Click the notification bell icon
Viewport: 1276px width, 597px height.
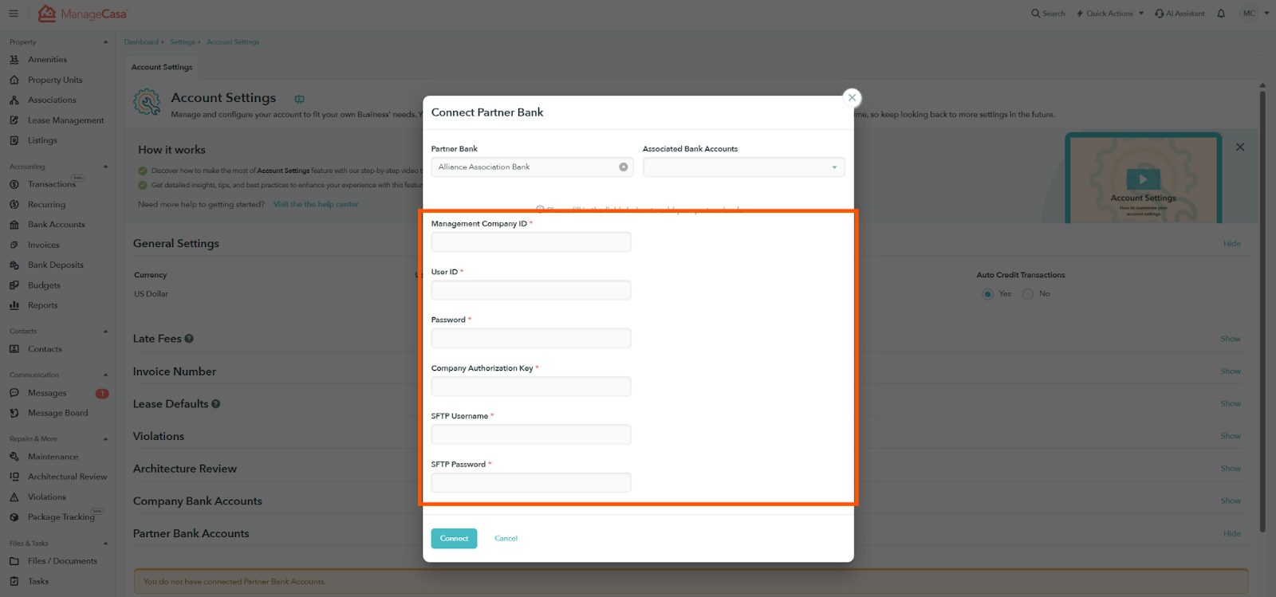(x=1220, y=14)
